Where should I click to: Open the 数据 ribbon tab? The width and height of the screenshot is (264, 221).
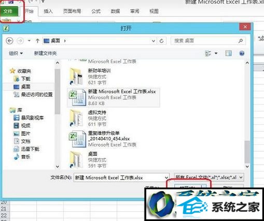tap(115, 11)
